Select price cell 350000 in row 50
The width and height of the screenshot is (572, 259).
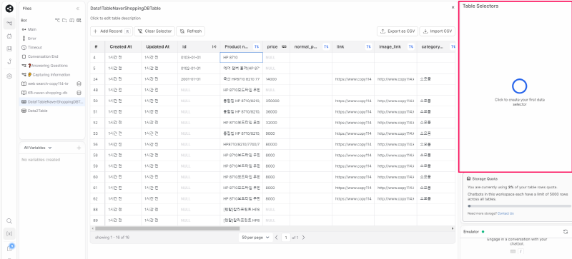click(276, 101)
